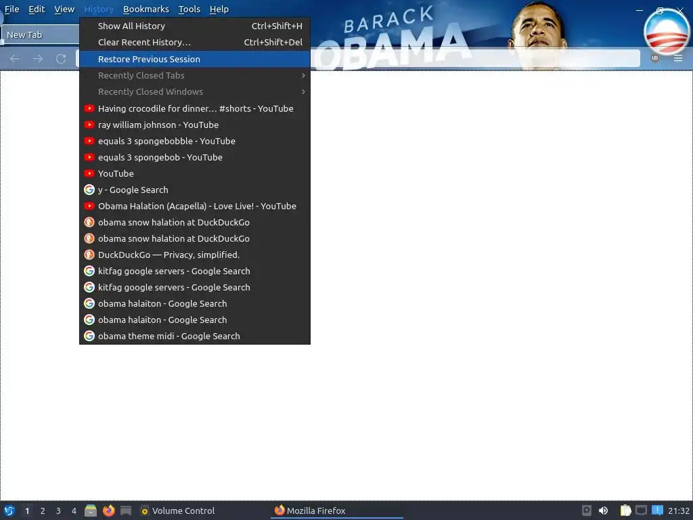Open equals 3 spongebob - YouTube entry
The height and width of the screenshot is (520, 693).
click(x=195, y=157)
